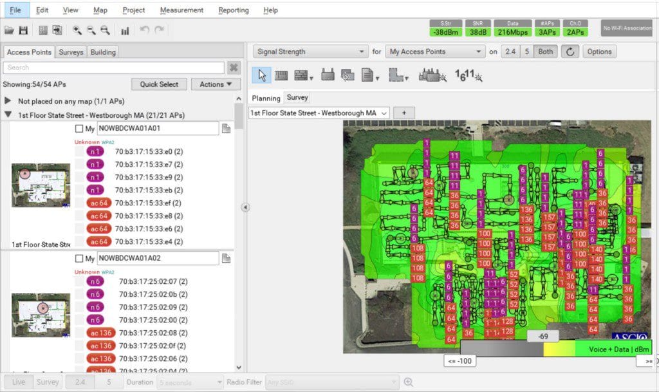Click the <= -100 legend value box
Screen dimensions: 659x392
tap(459, 361)
